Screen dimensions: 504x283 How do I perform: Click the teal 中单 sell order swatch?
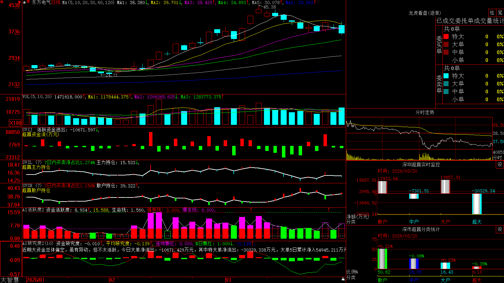tap(446, 92)
